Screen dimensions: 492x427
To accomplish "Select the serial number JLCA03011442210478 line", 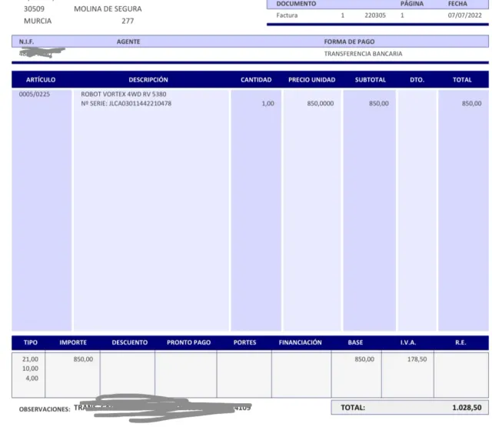I will pyautogui.click(x=126, y=103).
